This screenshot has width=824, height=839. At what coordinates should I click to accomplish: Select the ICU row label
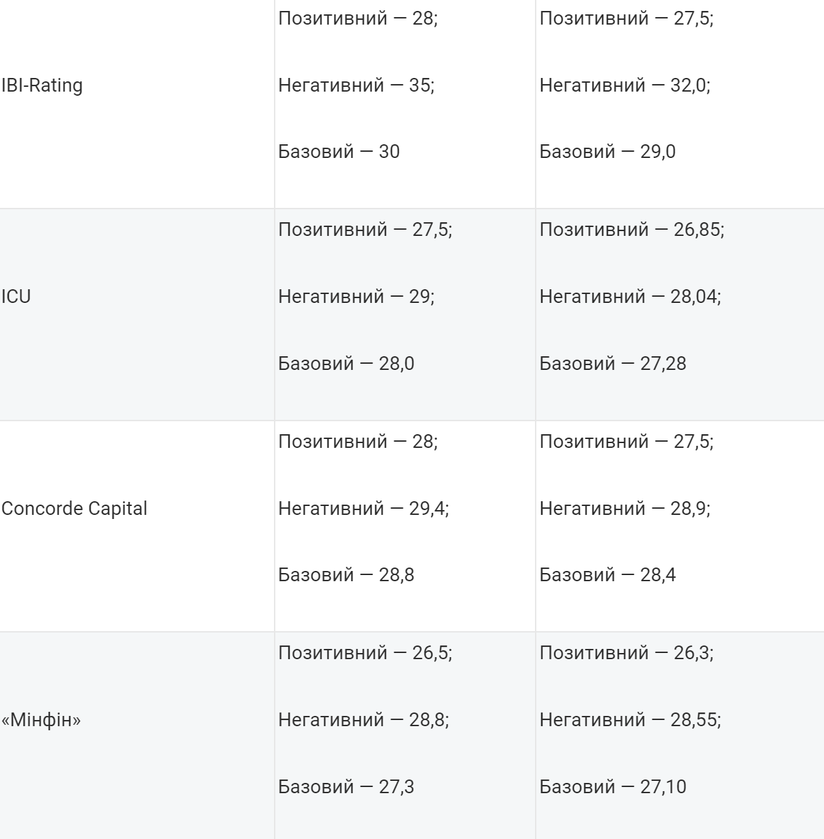[x=16, y=297]
